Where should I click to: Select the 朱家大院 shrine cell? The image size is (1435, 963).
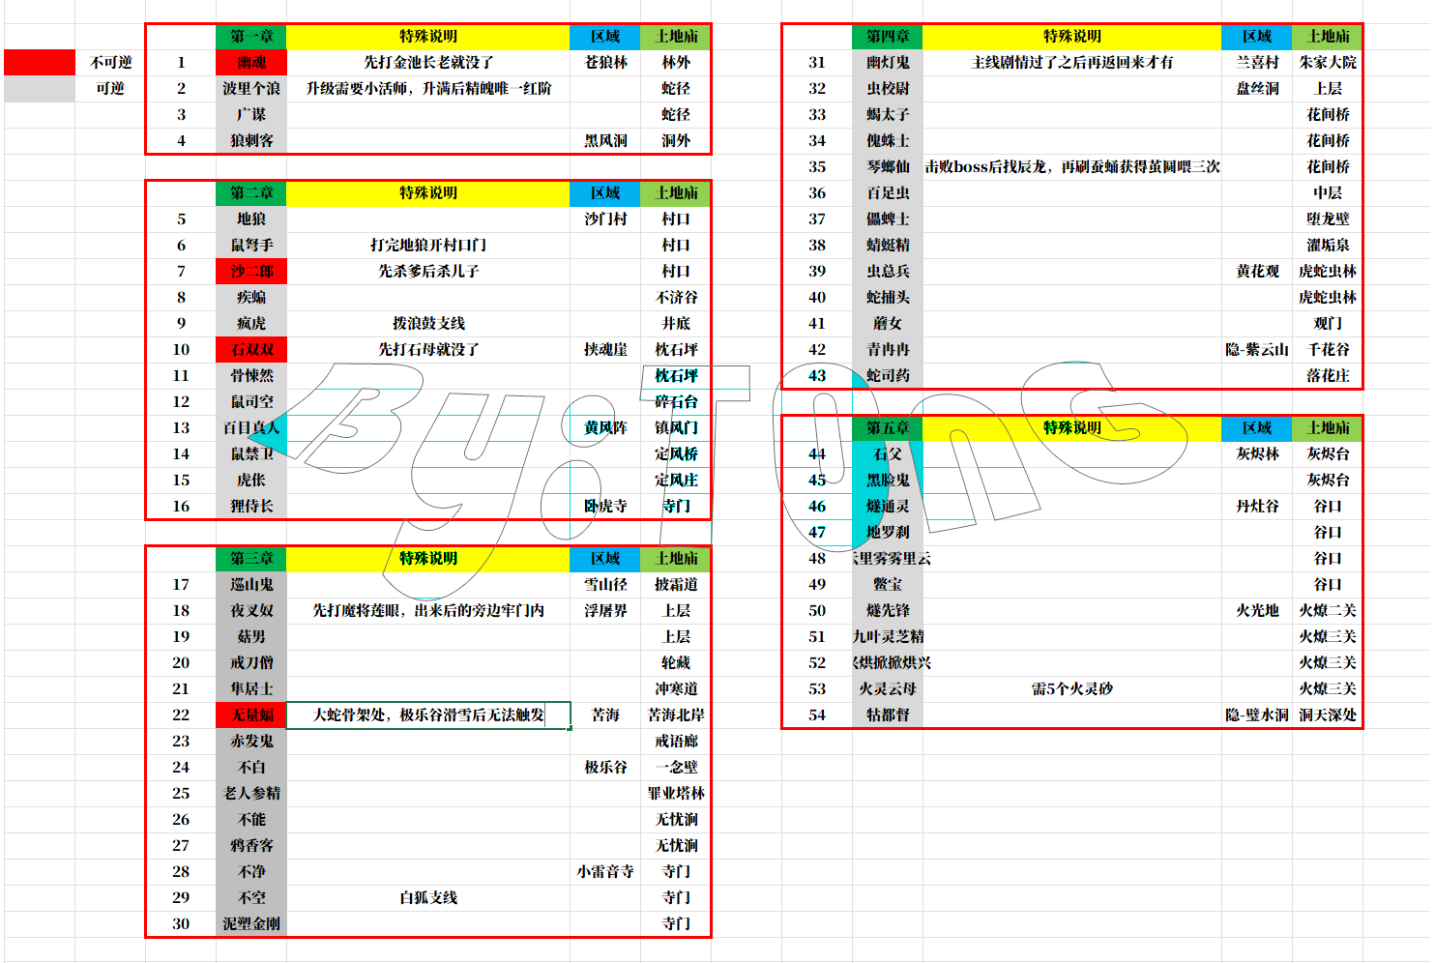point(1328,62)
